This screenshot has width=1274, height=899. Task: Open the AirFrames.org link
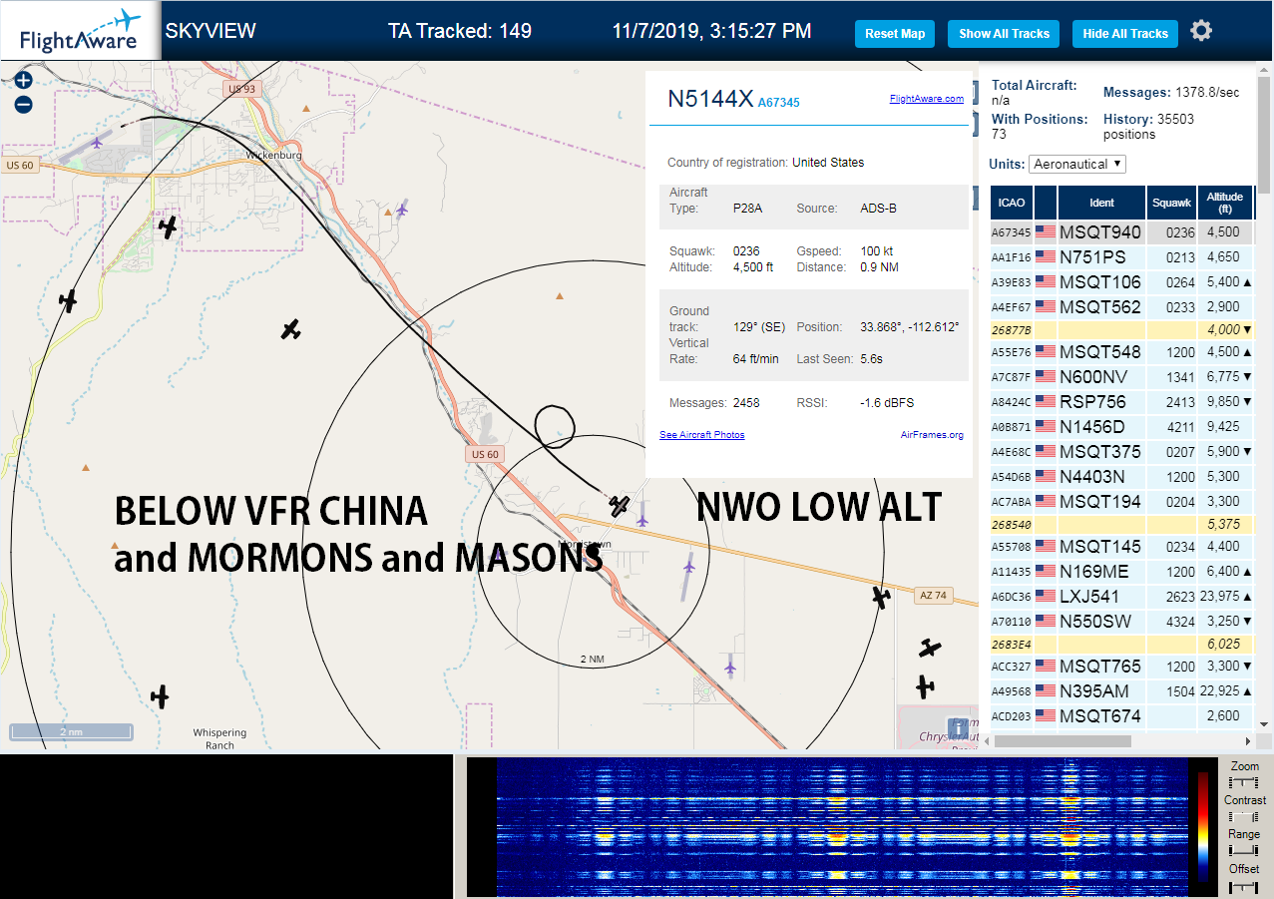932,435
